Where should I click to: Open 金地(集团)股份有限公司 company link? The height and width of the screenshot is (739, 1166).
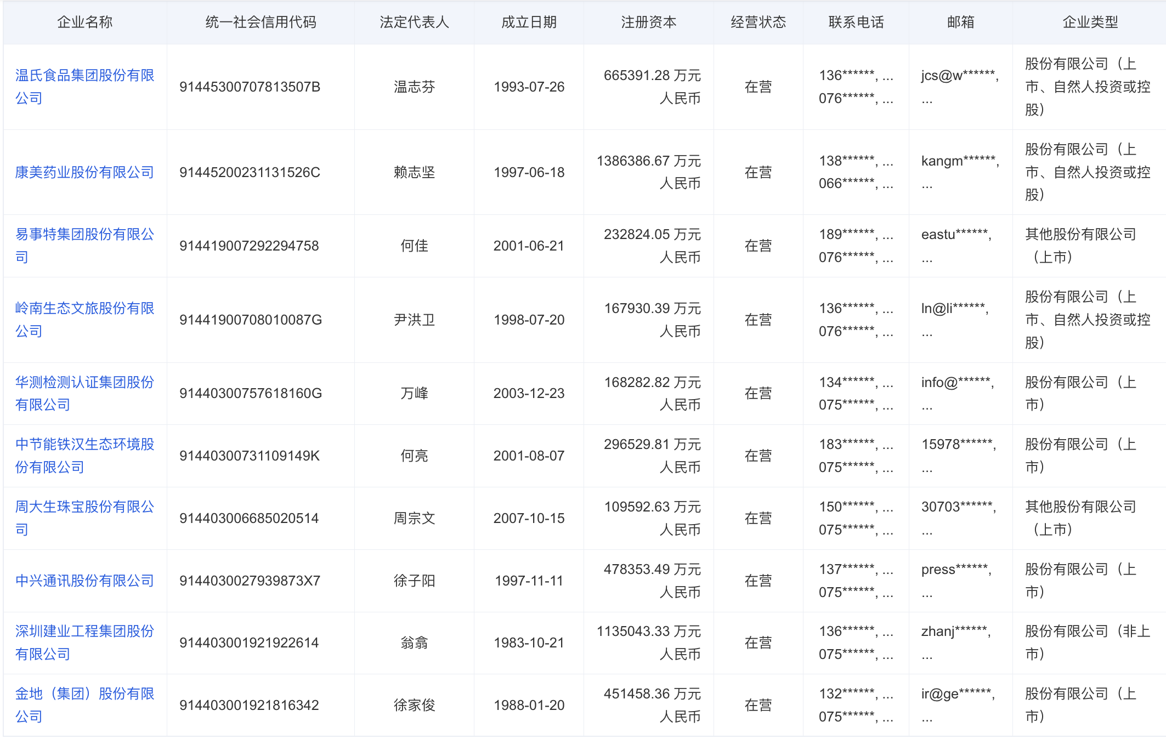[x=84, y=705]
